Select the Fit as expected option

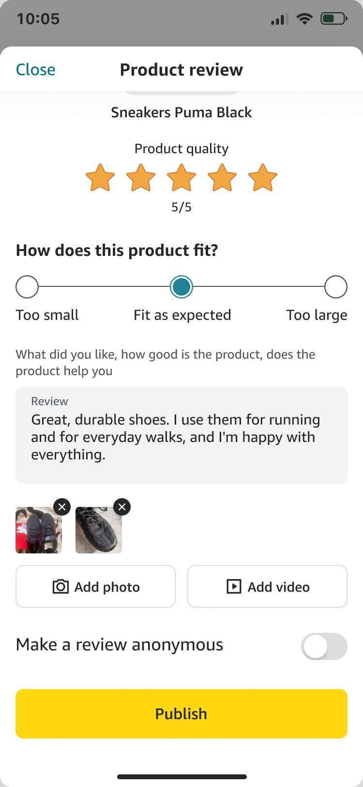pyautogui.click(x=181, y=287)
